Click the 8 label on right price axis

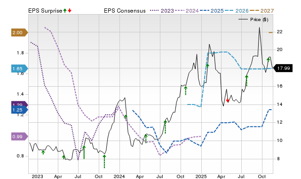[278, 159]
